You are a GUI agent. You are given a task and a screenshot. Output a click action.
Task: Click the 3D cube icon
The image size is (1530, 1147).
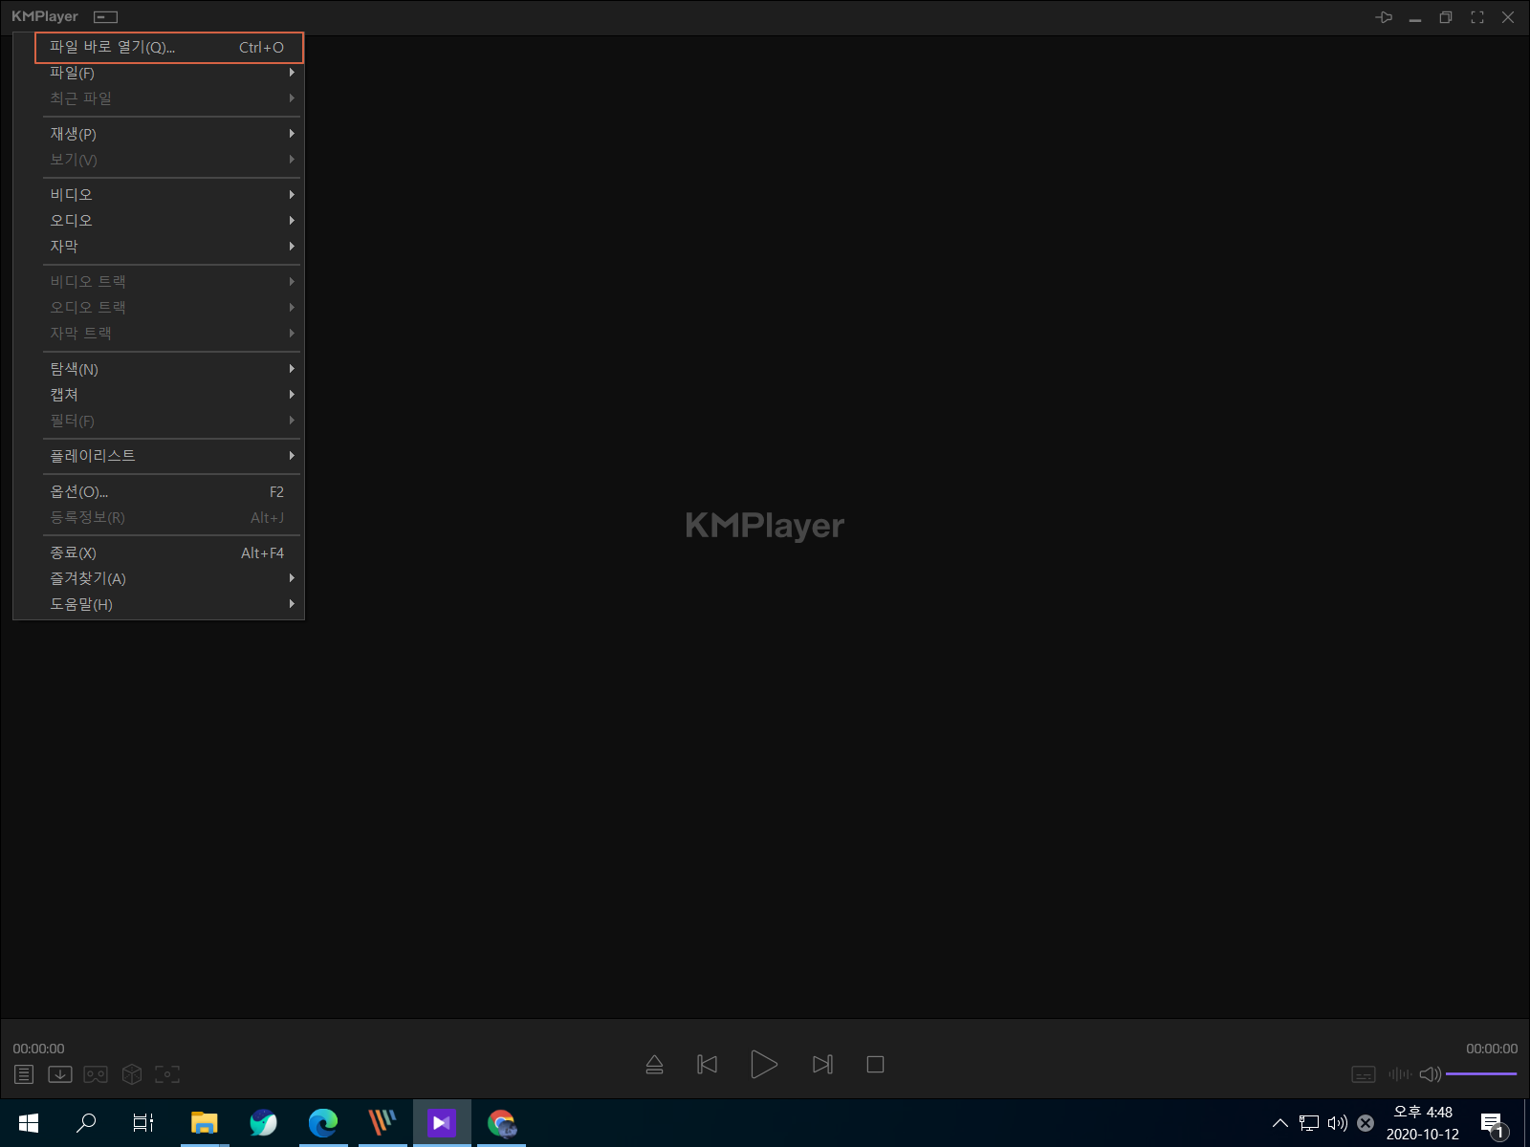click(x=132, y=1074)
